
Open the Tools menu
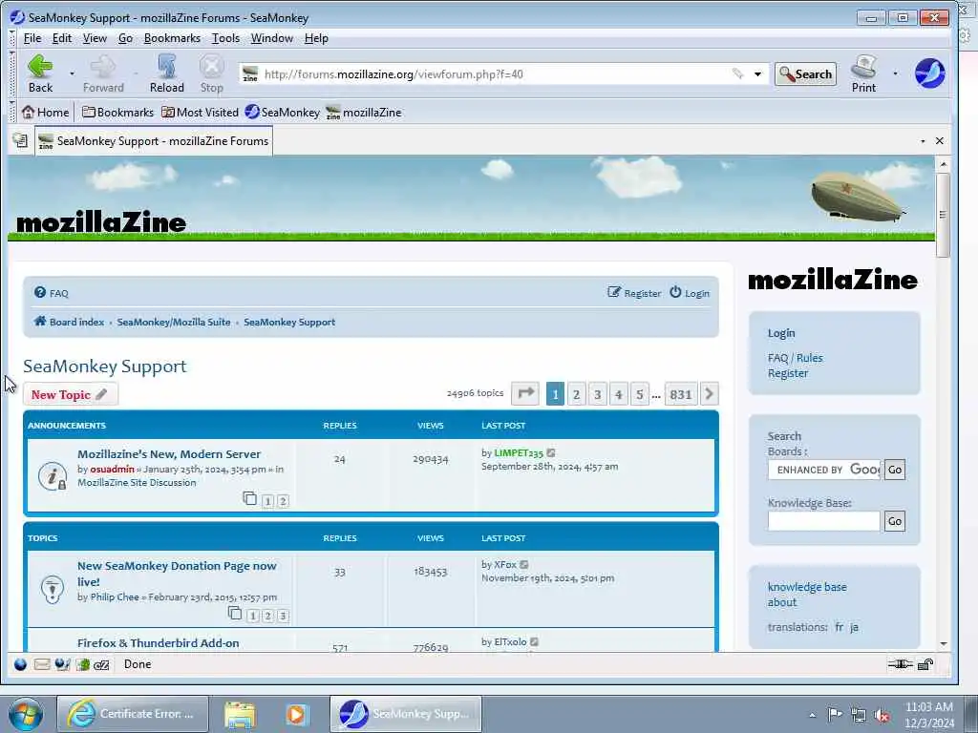(225, 38)
